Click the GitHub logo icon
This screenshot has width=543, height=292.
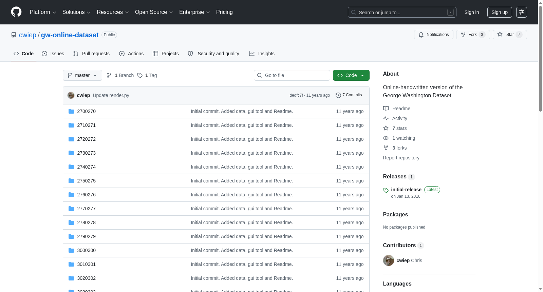pyautogui.click(x=16, y=12)
